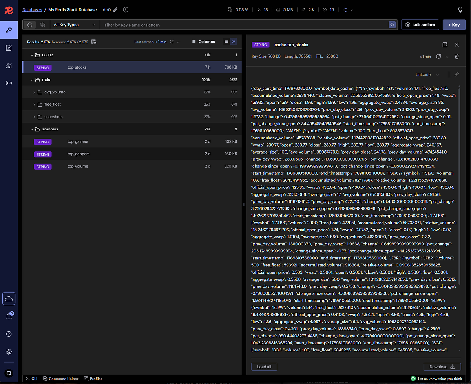Screen dimensions: 471x384
Task: Toggle full screen for key details
Action: tap(445, 45)
